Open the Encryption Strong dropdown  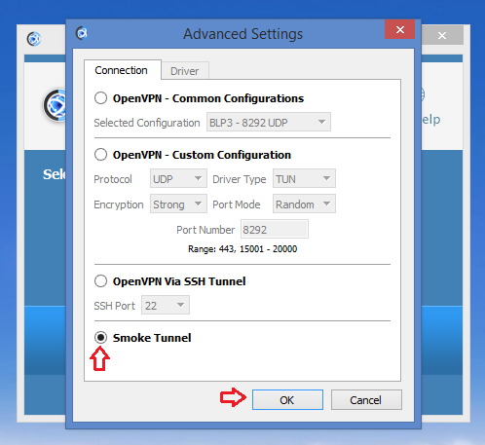[x=178, y=204]
